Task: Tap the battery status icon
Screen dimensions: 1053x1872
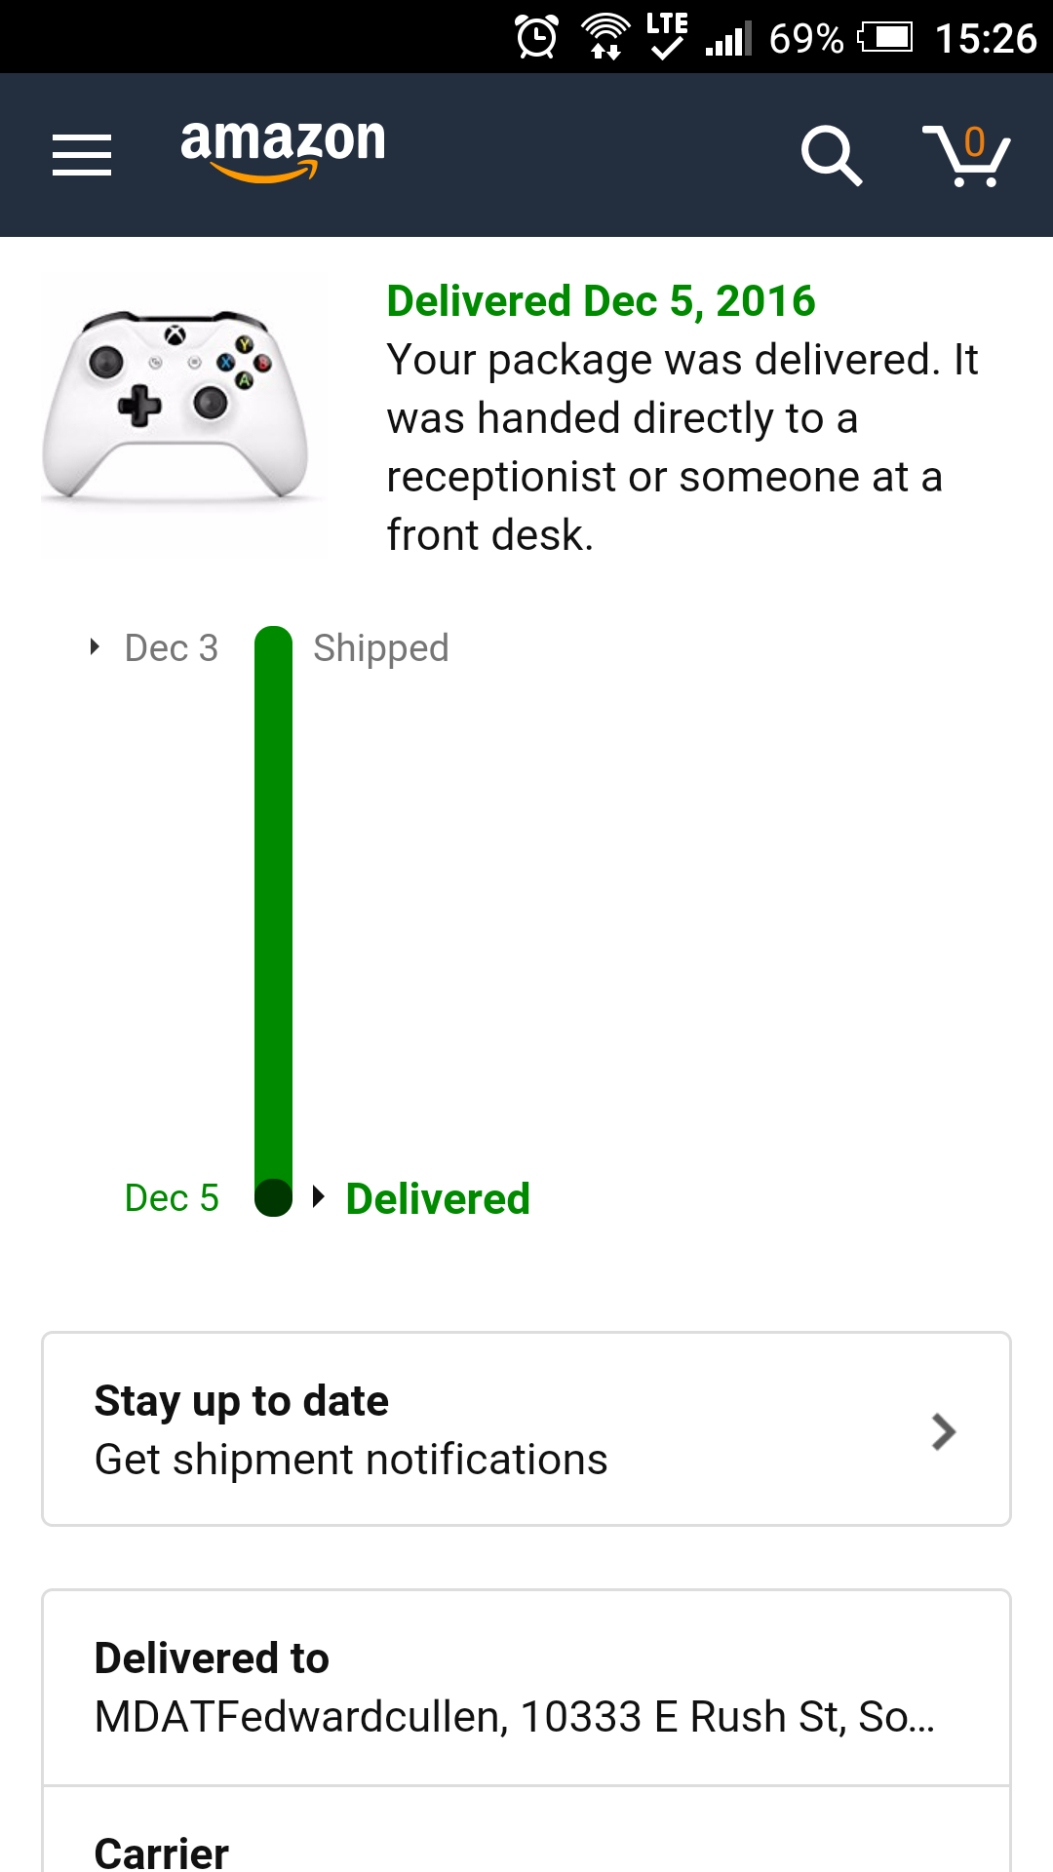Action: (x=885, y=38)
